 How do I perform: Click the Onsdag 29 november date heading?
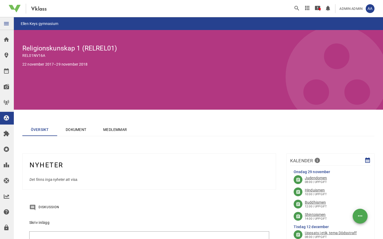tap(312, 172)
